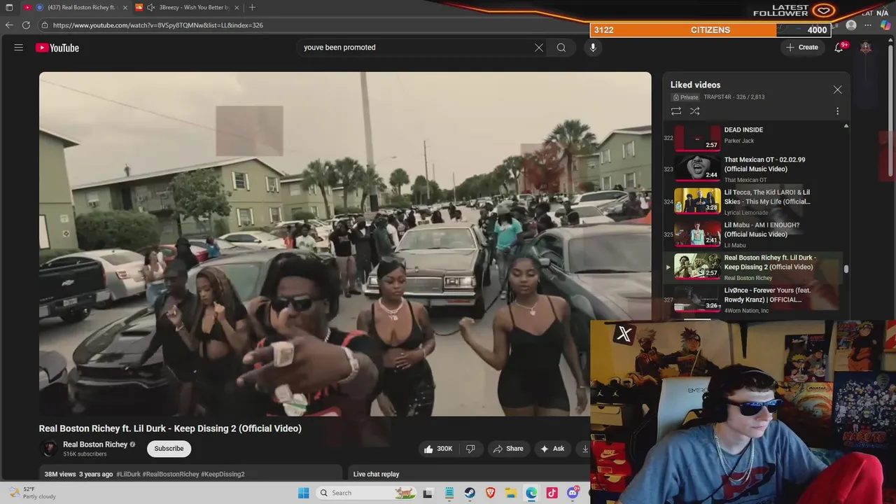Open the Real Boston Richey channel avatar
This screenshot has height=504, width=896.
click(x=49, y=449)
